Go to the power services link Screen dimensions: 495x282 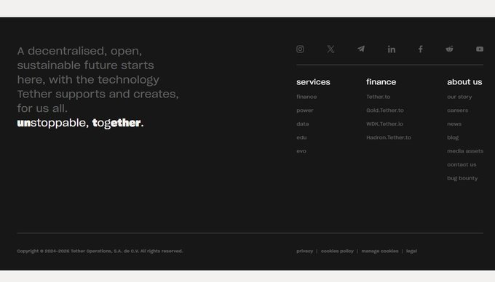point(304,110)
